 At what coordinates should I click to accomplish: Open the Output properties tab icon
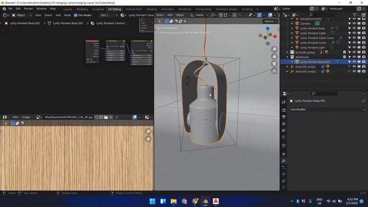[283, 117]
